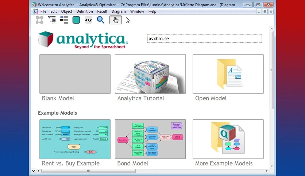
Task: Click the document icon left of File menu
Action: 36,11
